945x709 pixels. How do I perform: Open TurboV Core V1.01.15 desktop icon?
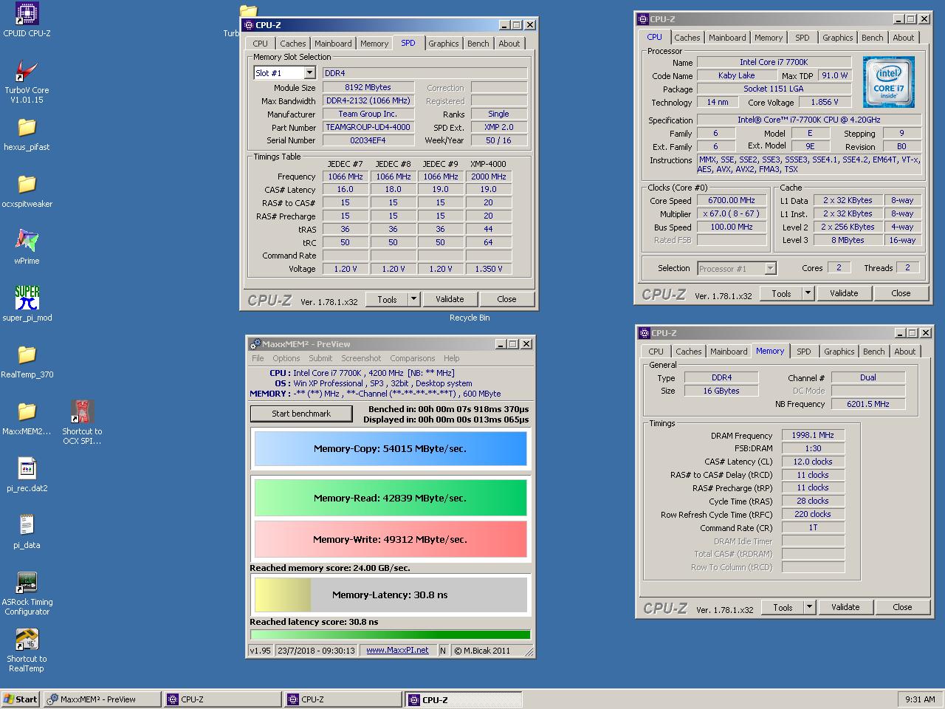[27, 72]
